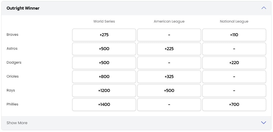Choose Phillies World Series +1400 odds
This screenshot has width=273, height=132.
coord(104,104)
